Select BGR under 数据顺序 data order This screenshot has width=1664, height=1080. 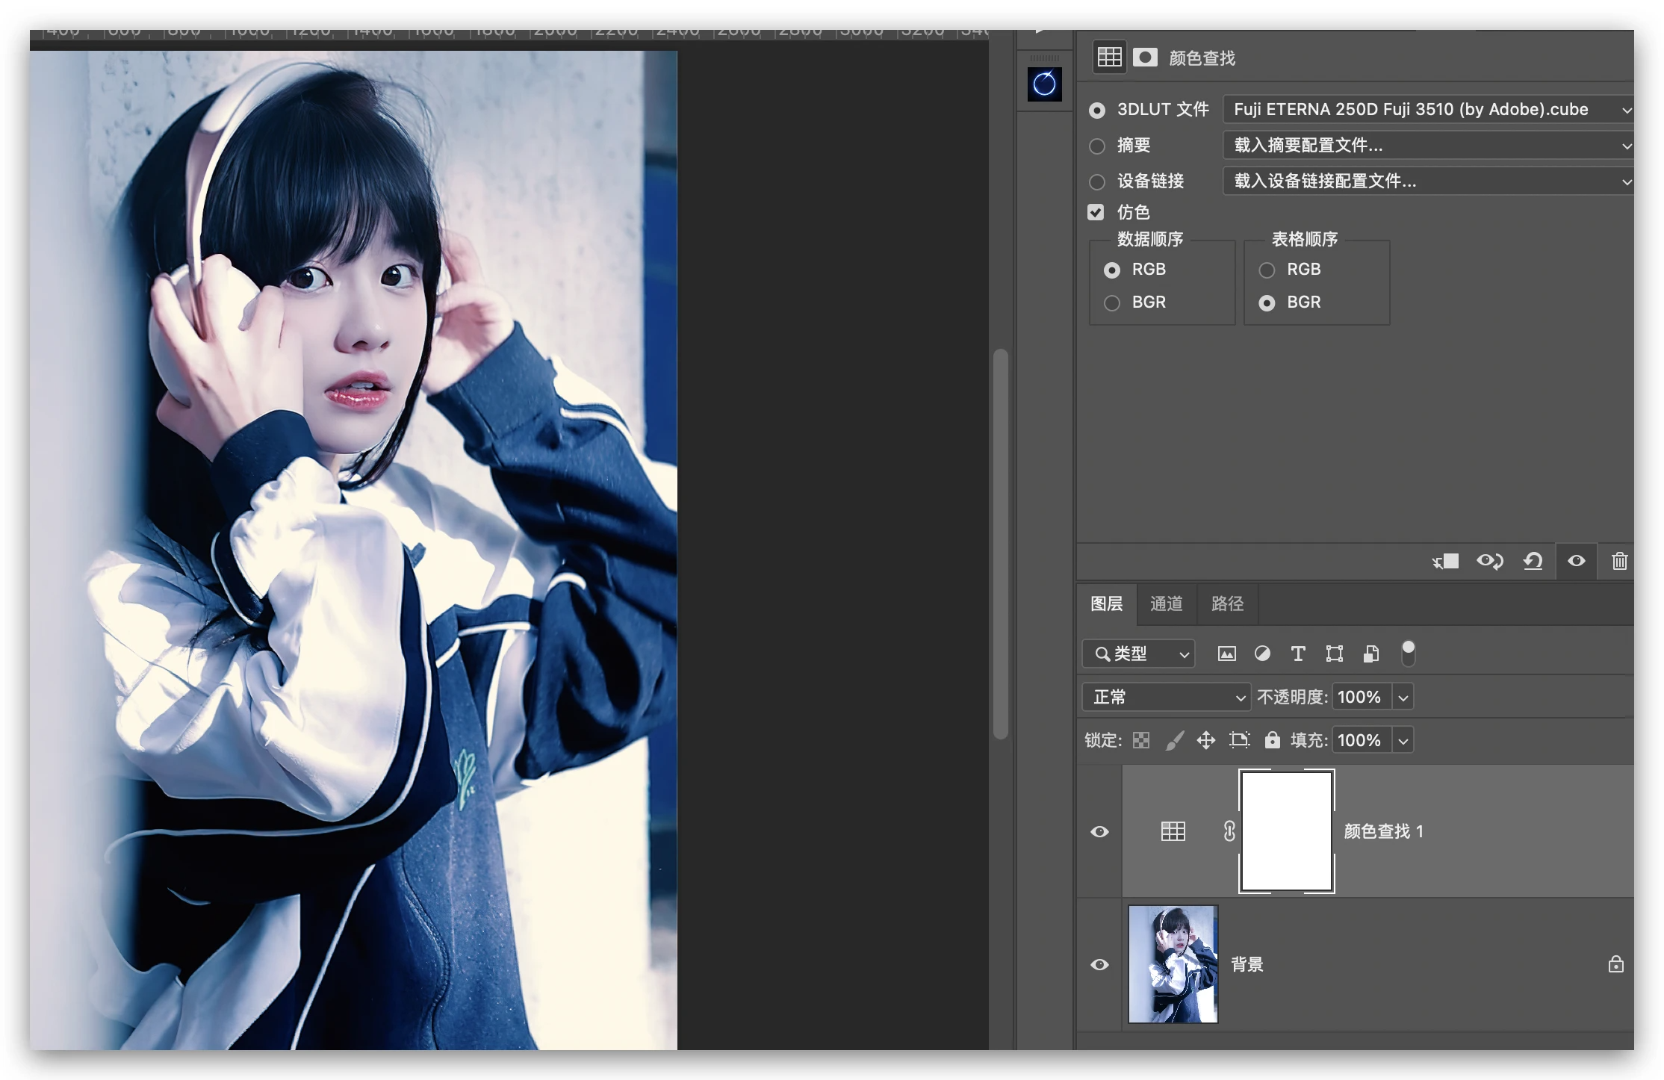point(1112,302)
